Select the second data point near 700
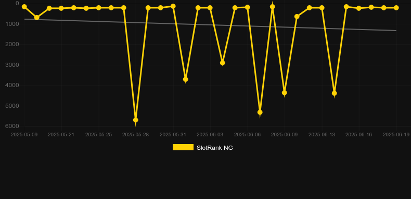The width and height of the screenshot is (411, 199). pos(37,18)
